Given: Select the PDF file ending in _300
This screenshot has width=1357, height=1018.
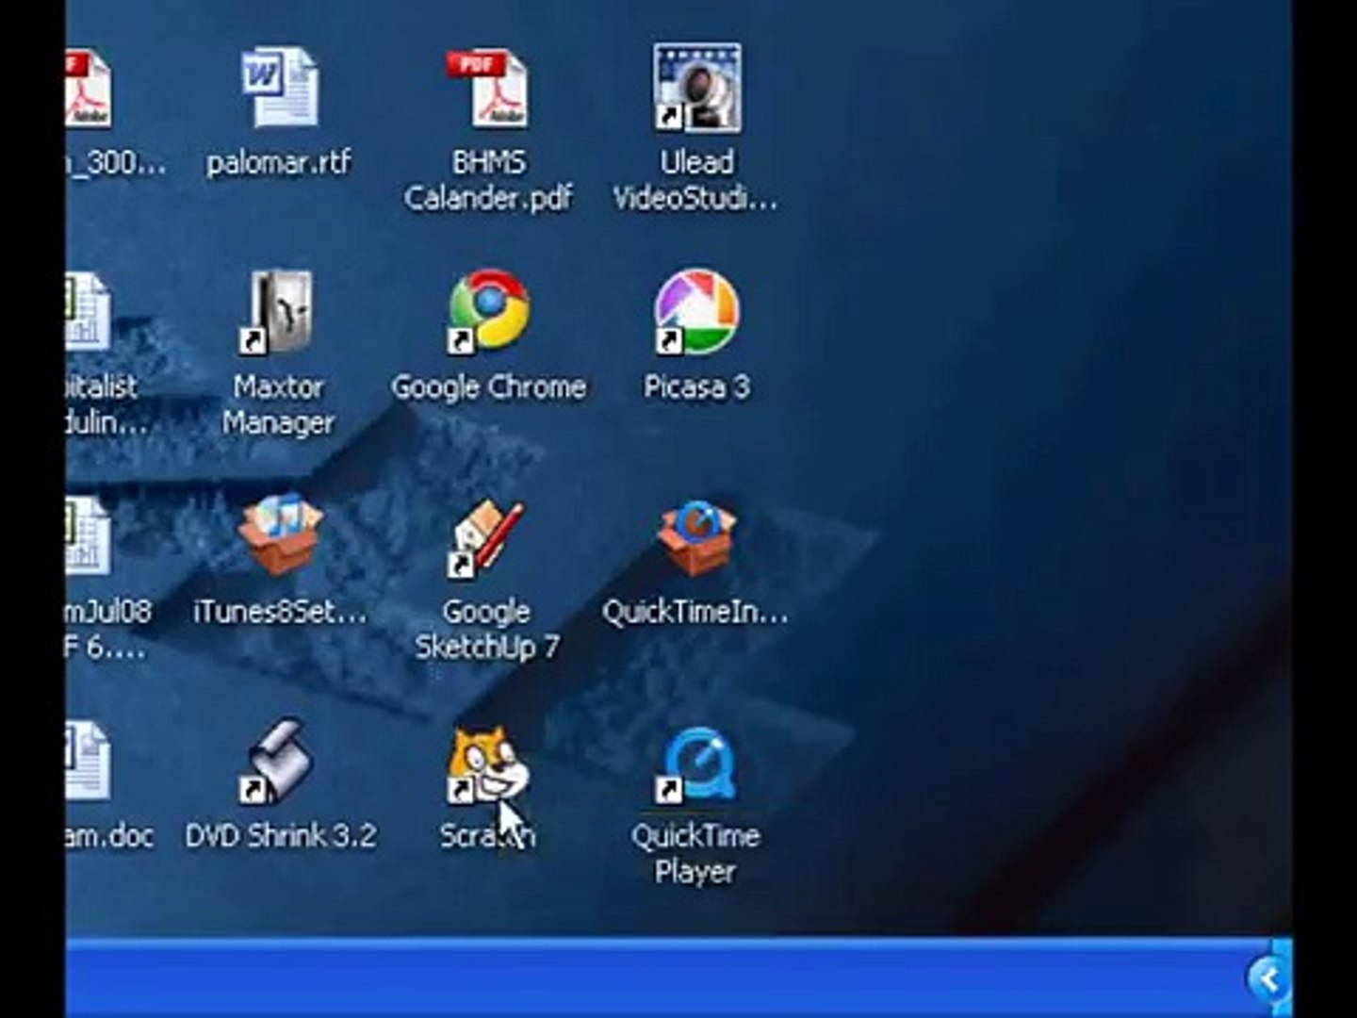Looking at the screenshot, I should click(89, 90).
